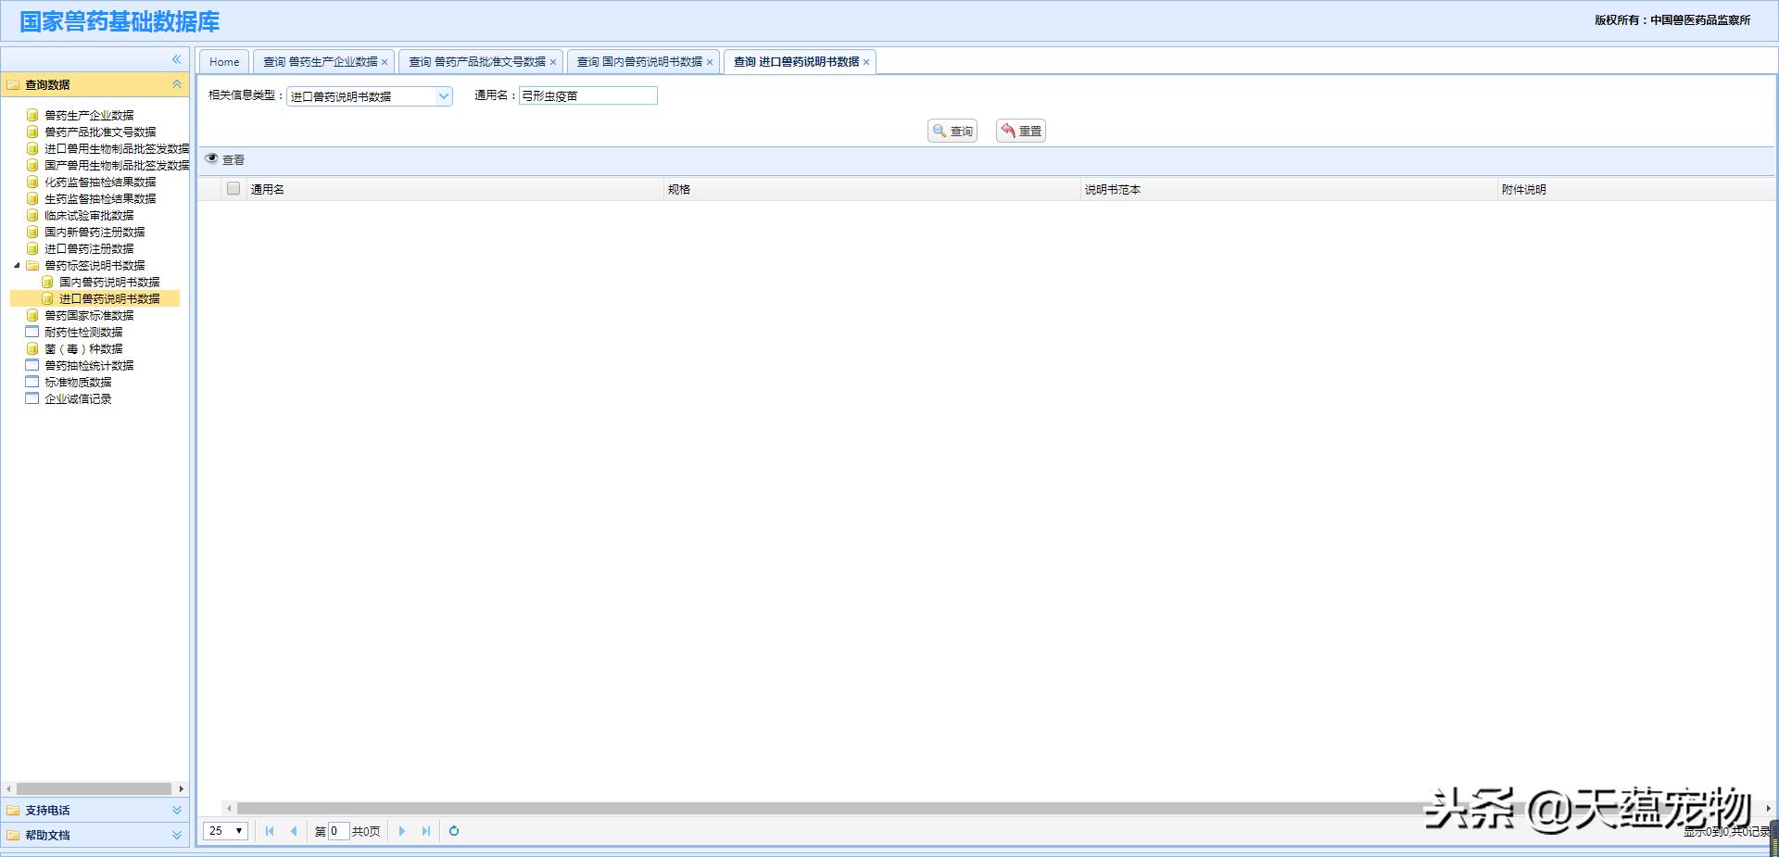The height and width of the screenshot is (857, 1779).
Task: Click the page icon beside 标准物质数据
Action: tap(32, 382)
